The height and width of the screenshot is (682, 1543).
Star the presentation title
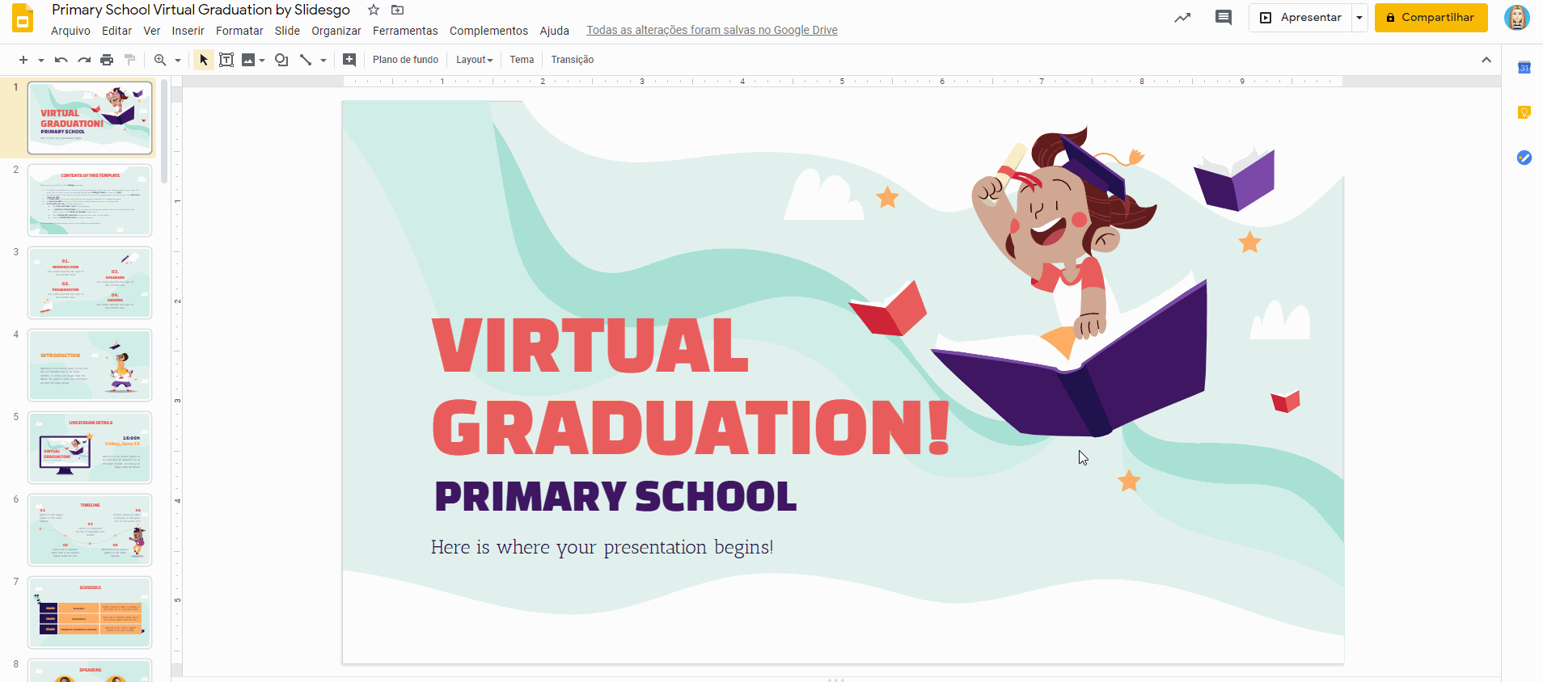pyautogui.click(x=374, y=10)
